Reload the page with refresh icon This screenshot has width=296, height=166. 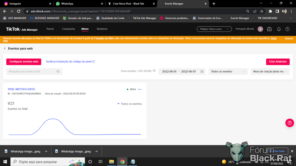coord(18,11)
